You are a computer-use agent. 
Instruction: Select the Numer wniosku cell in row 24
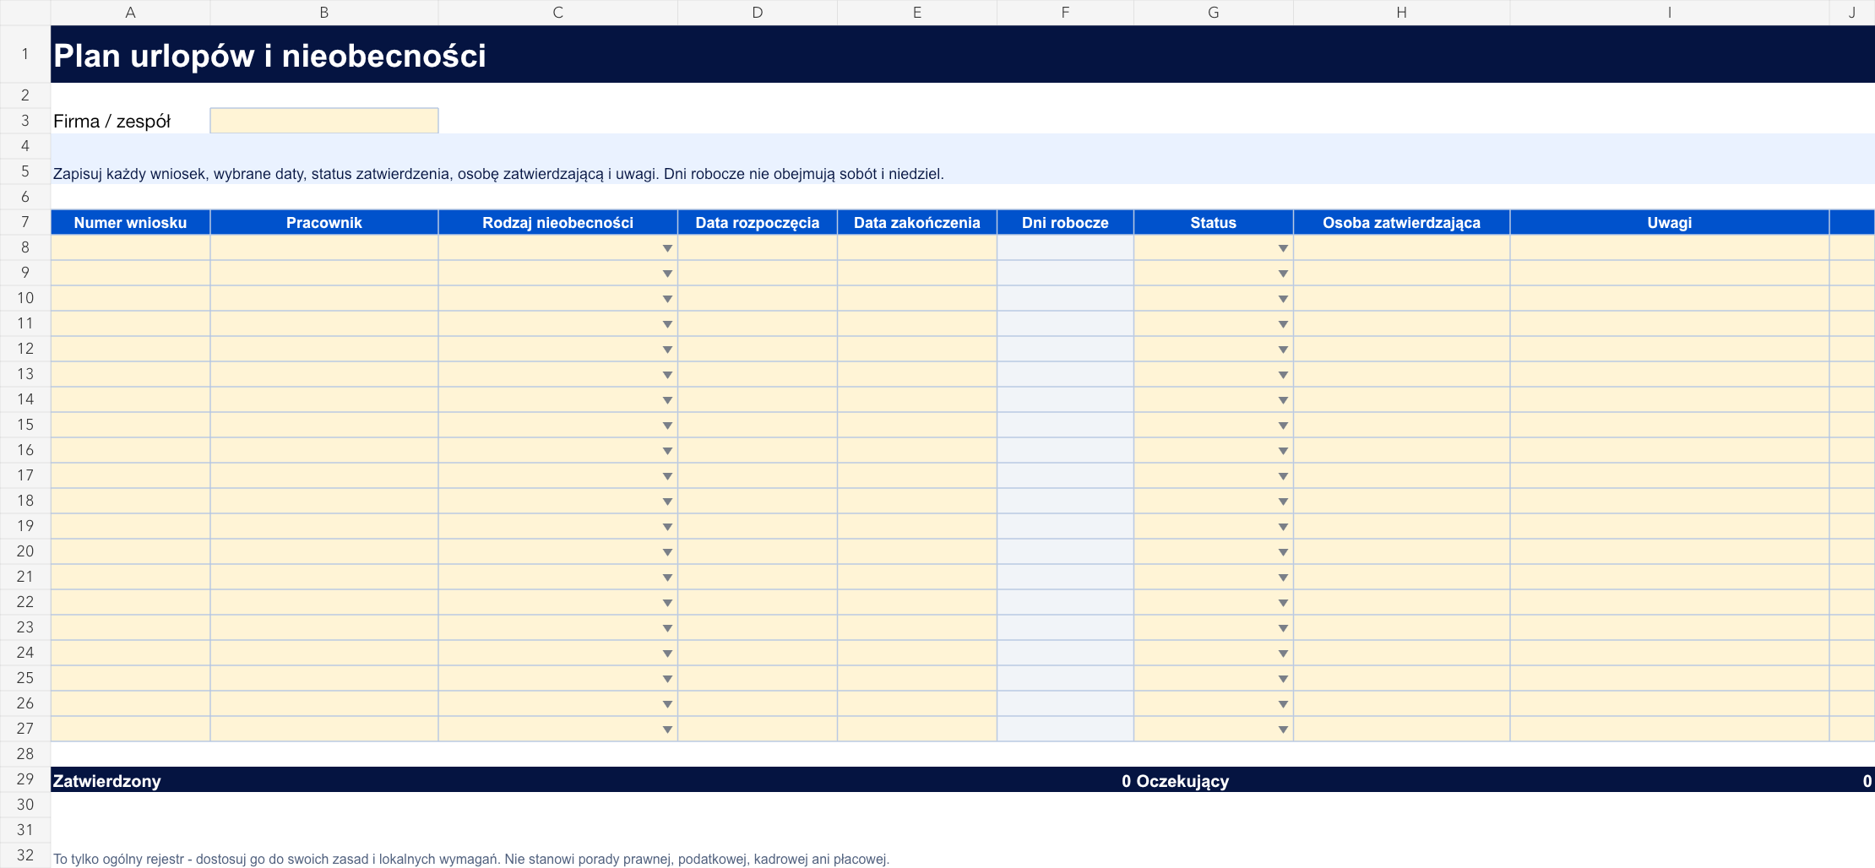coord(131,653)
